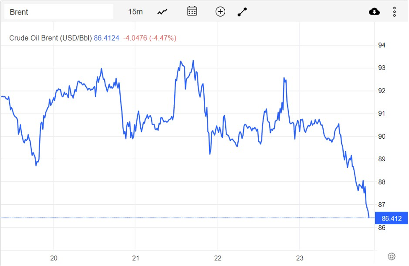Click date label 23 on time axis
The height and width of the screenshot is (266, 409).
tap(300, 258)
